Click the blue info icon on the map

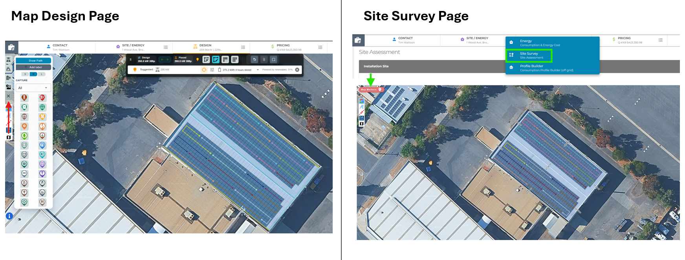tap(9, 216)
